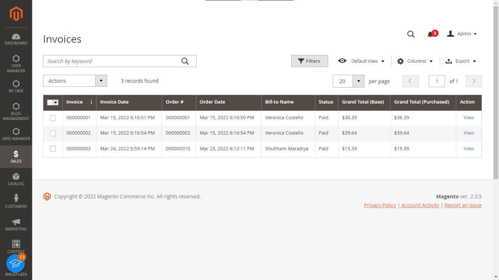Open the Customers sidebar section
Viewport: 499px width, 280px height.
tap(16, 201)
